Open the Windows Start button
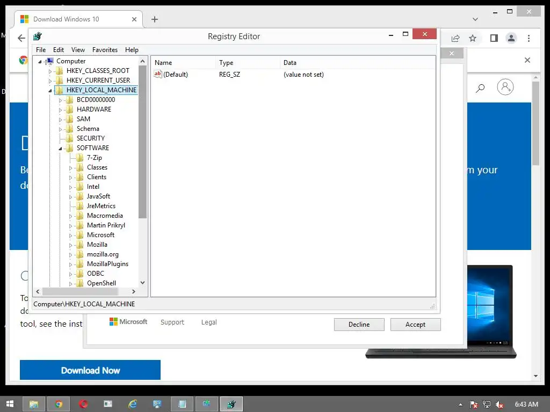The width and height of the screenshot is (550, 412). (x=10, y=404)
